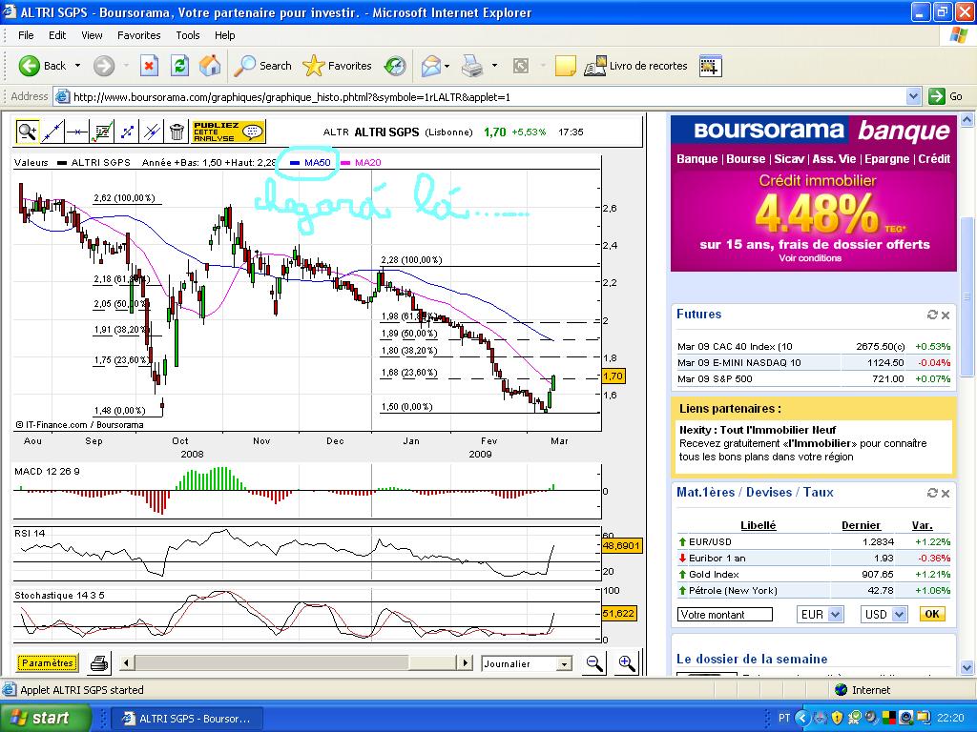Open the View menu

pyautogui.click(x=92, y=35)
